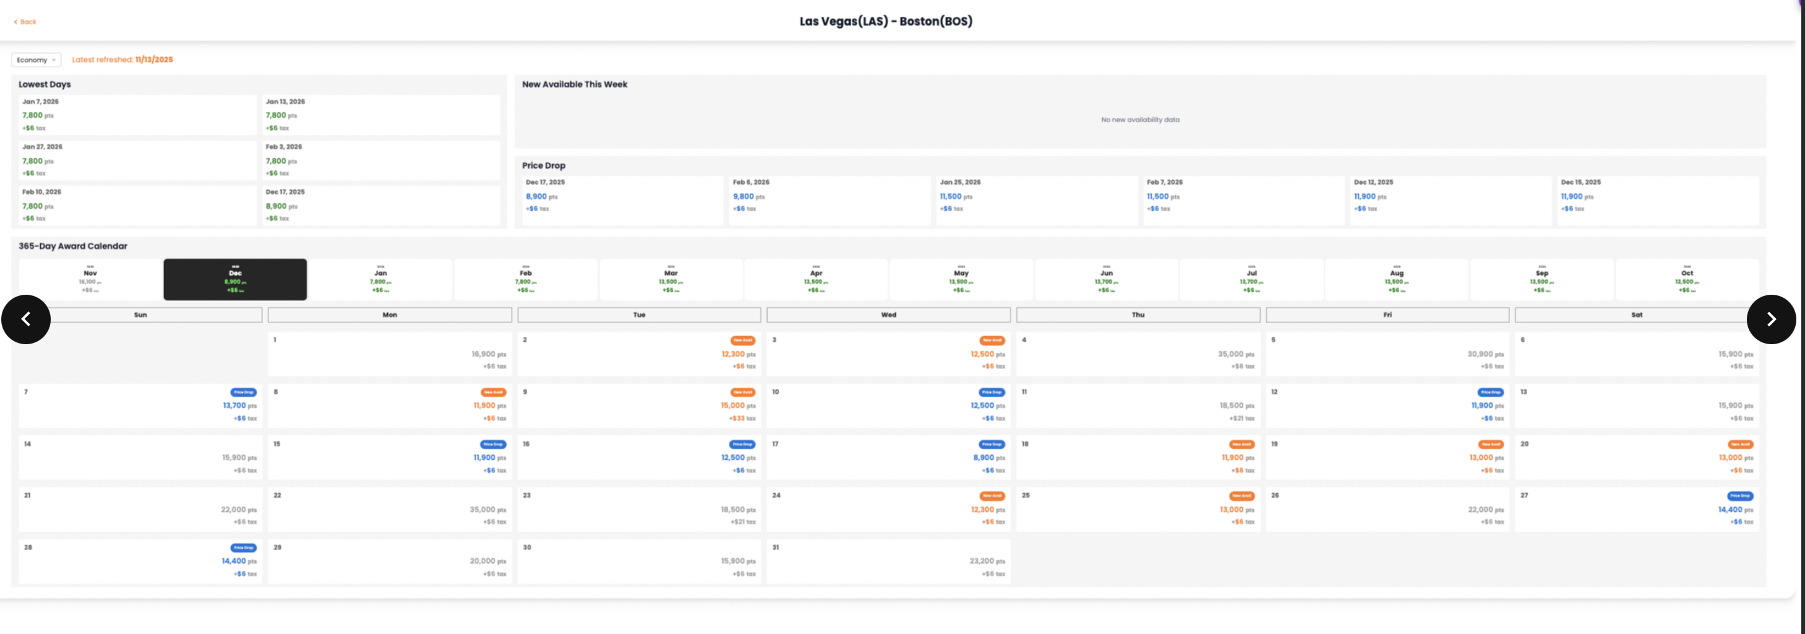Click the New Avail badge on December 25
The height and width of the screenshot is (634, 1805).
1241,496
